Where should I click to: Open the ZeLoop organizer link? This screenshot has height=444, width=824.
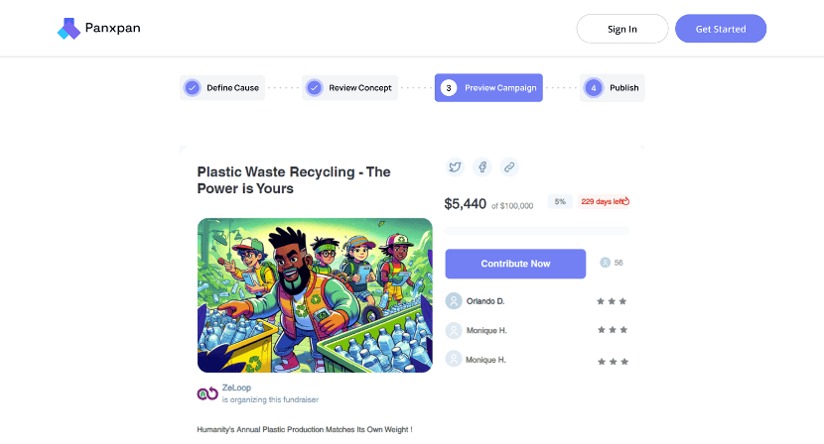pos(236,388)
